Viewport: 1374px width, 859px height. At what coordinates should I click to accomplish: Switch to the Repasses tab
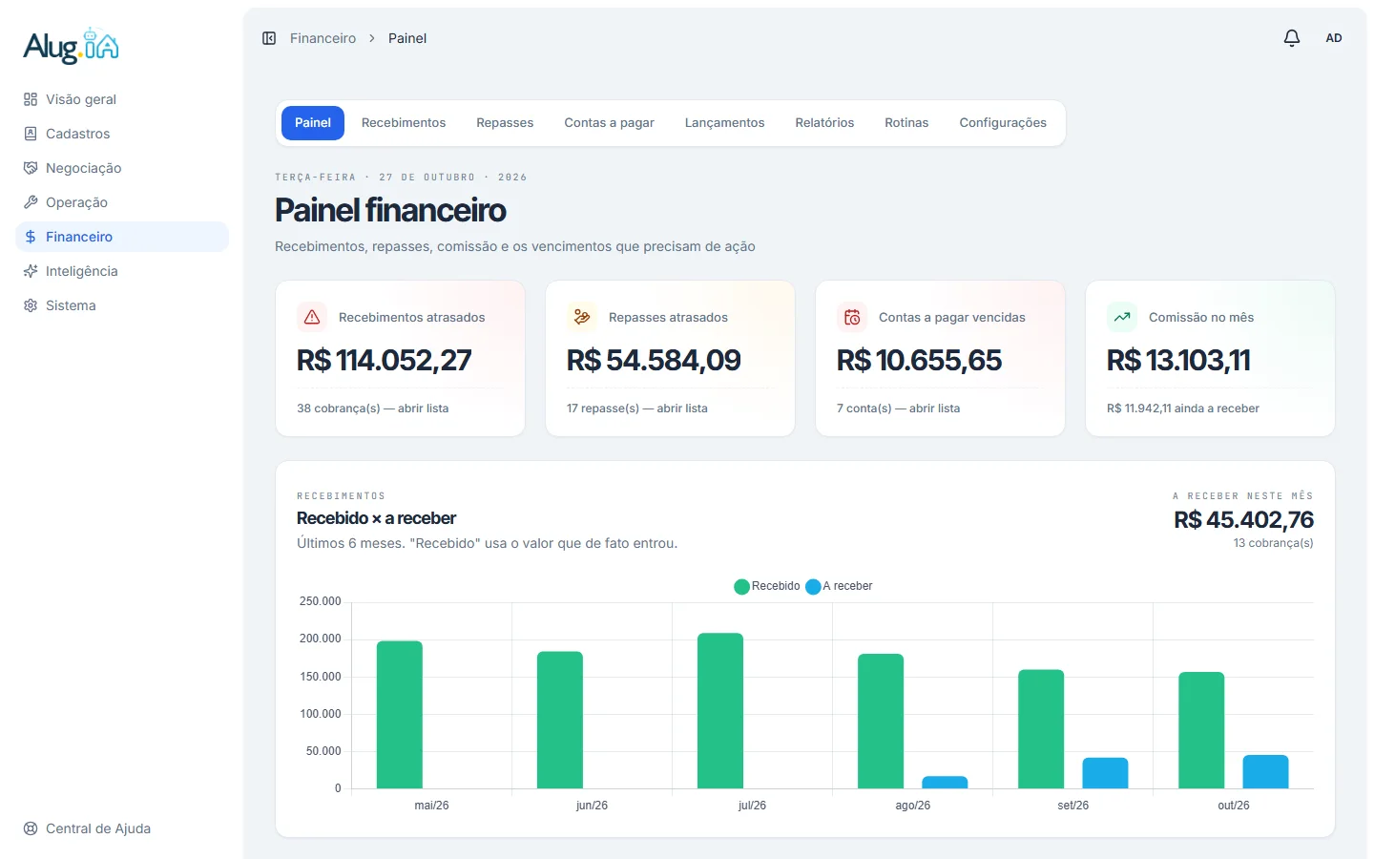click(x=505, y=123)
